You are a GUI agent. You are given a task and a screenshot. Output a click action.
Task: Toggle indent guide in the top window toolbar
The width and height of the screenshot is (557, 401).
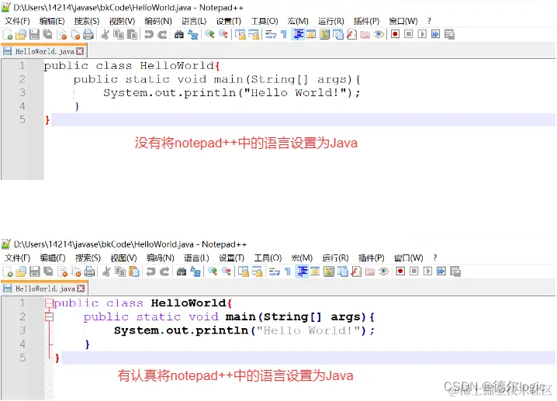[298, 34]
